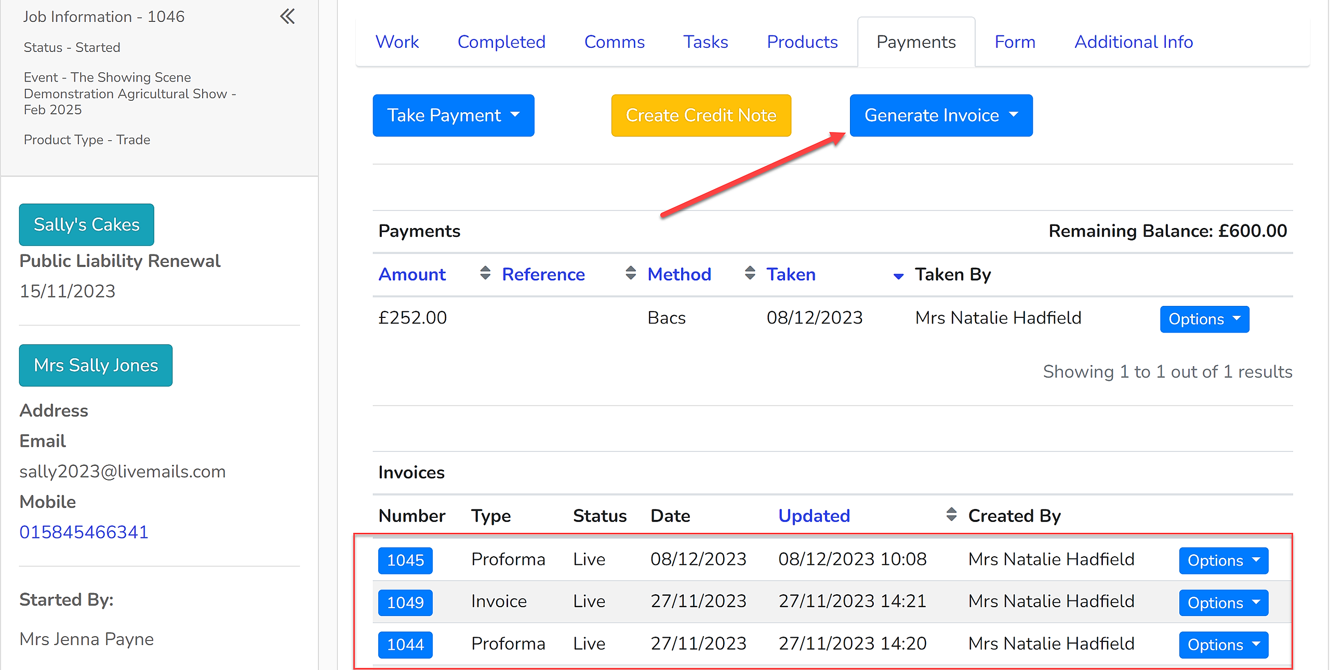The height and width of the screenshot is (670, 1330).
Task: Open proforma number 1044
Action: click(405, 645)
